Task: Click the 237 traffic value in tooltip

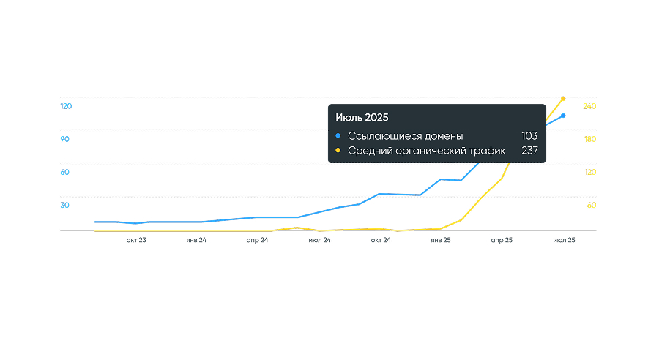Action: (x=529, y=151)
